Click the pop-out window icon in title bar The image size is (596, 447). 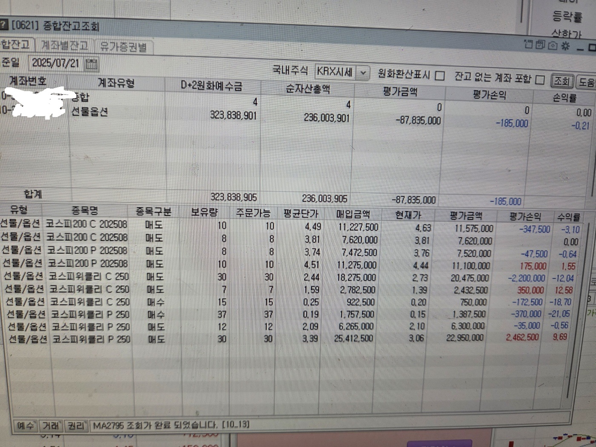528,43
